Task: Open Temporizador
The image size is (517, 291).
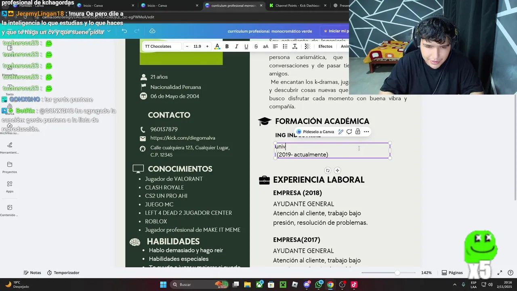Action: pyautogui.click(x=63, y=273)
